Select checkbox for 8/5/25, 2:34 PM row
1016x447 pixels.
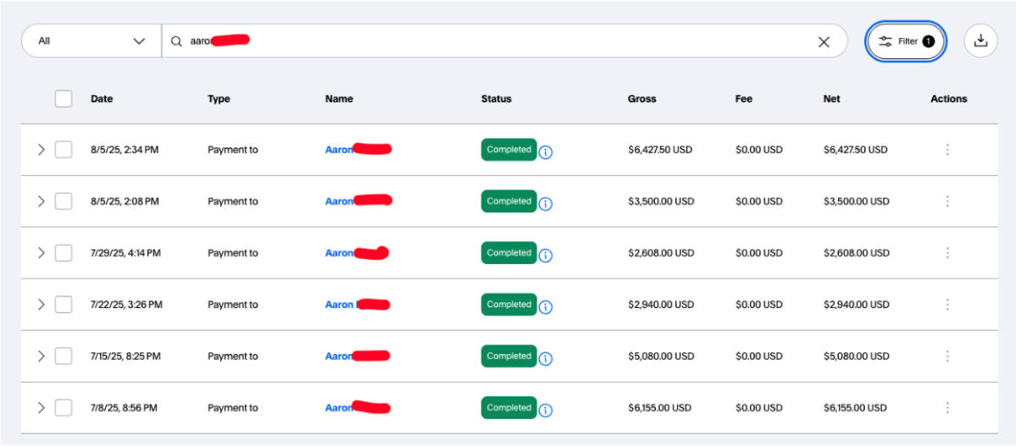(64, 150)
